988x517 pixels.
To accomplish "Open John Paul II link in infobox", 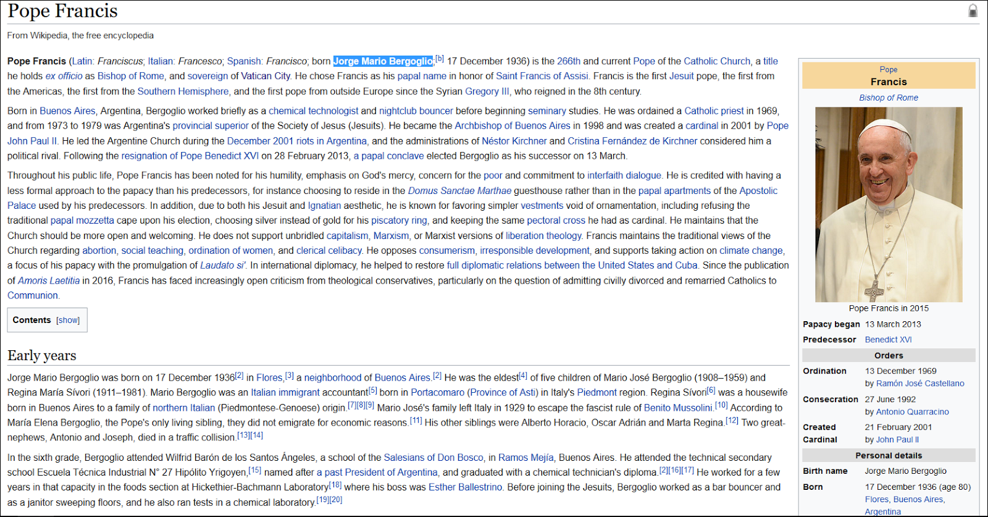I will (897, 440).
